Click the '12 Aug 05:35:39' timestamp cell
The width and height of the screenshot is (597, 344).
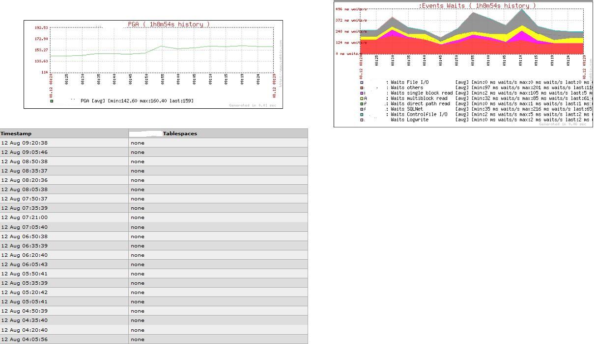coord(64,283)
